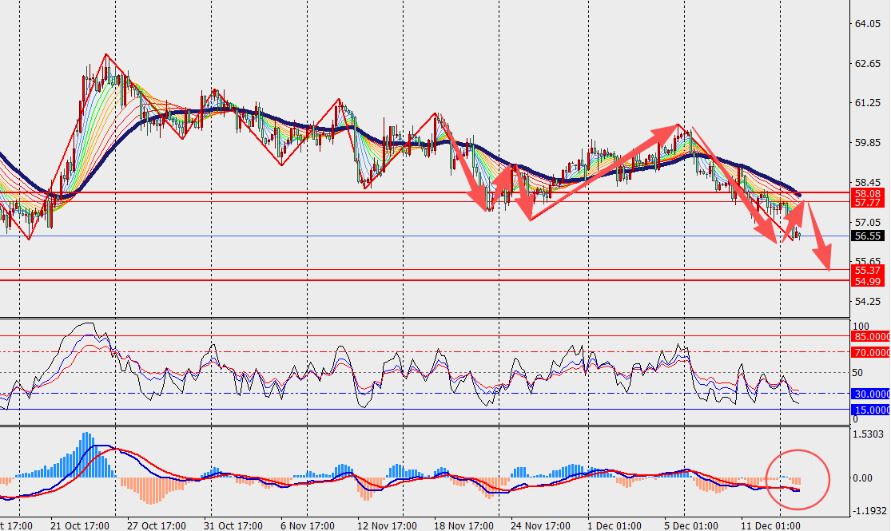891x531 pixels.
Task: Select the 54.99 support level label
Action: coord(867,281)
